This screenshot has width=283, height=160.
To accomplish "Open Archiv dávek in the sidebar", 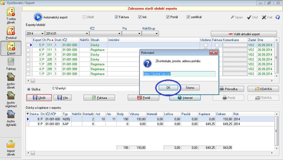I will pyautogui.click(x=11, y=81).
